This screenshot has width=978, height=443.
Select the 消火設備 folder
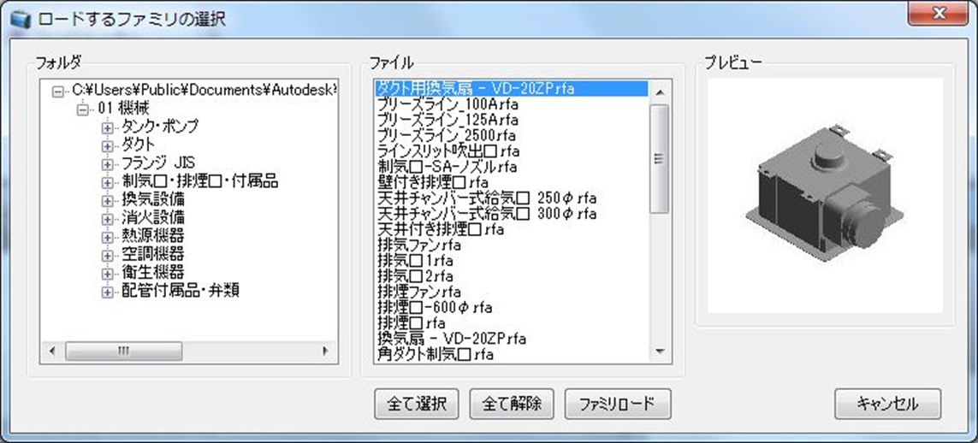(153, 218)
